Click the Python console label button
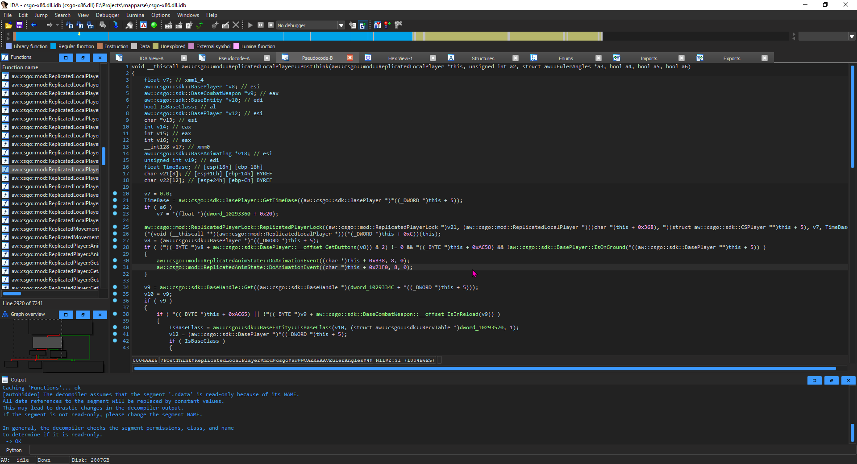The height and width of the screenshot is (464, 857). coord(14,450)
